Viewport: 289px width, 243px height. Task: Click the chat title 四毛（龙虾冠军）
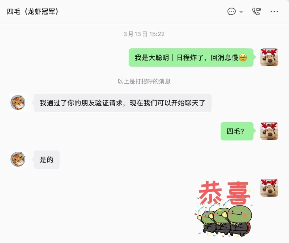coord(33,12)
